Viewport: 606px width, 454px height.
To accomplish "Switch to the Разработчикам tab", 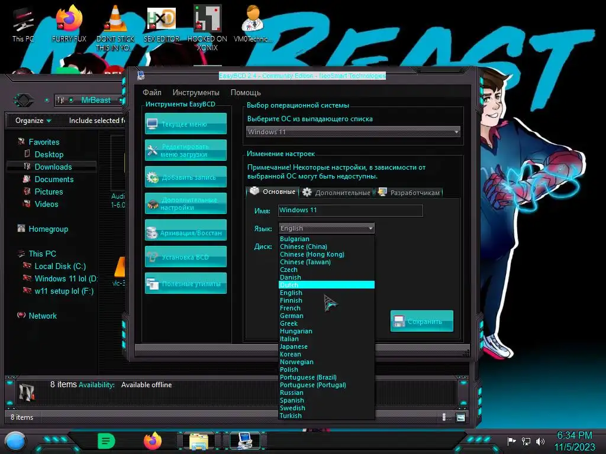I will pyautogui.click(x=409, y=192).
